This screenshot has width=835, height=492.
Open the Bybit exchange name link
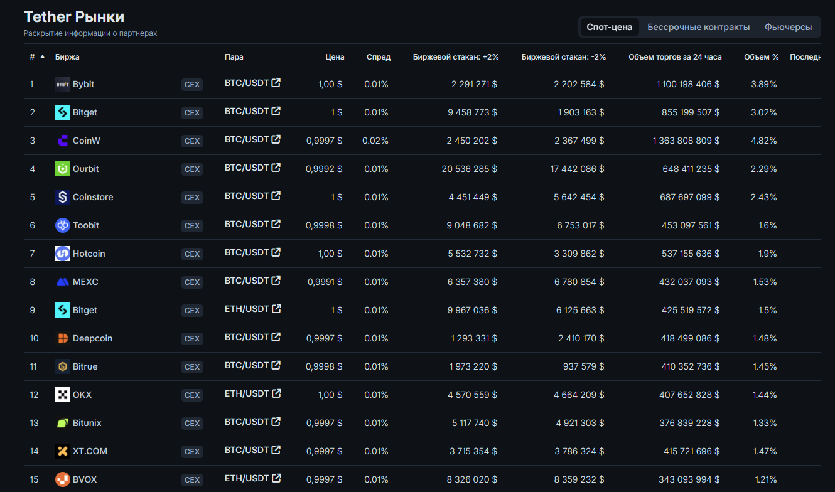[x=83, y=84]
